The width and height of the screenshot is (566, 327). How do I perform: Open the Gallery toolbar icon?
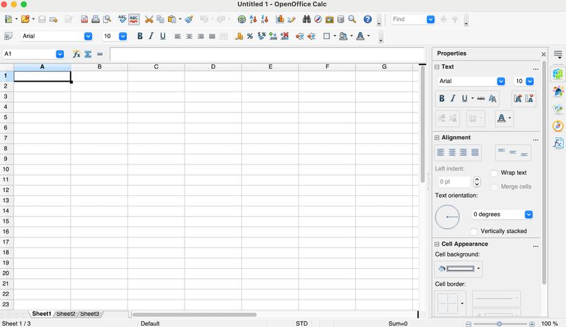(329, 19)
